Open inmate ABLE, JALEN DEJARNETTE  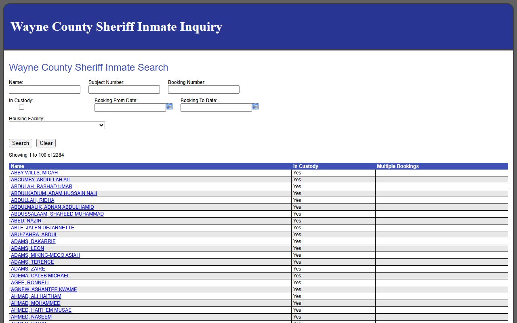pyautogui.click(x=42, y=228)
